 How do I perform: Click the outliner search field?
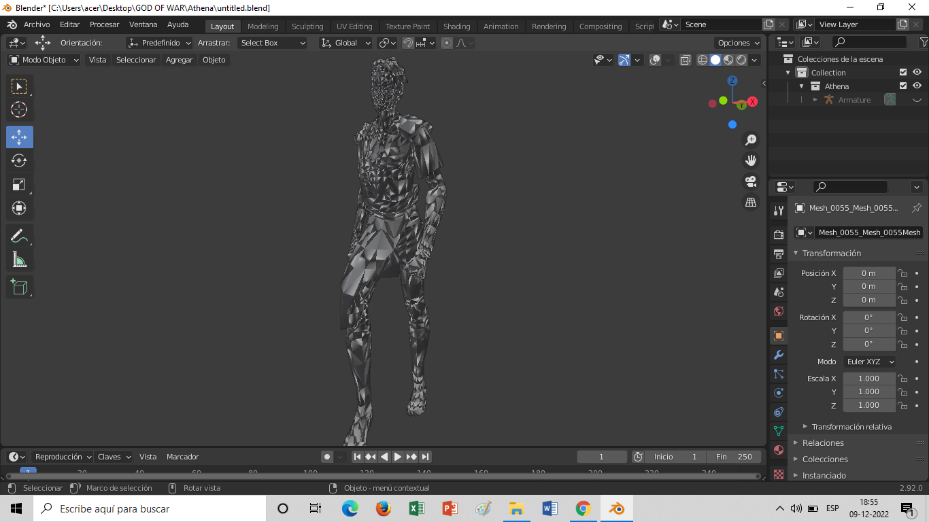(869, 42)
